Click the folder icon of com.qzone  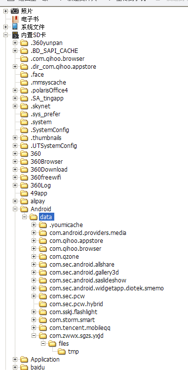[x=43, y=257]
